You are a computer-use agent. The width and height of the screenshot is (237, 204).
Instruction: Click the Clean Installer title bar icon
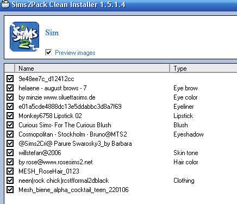pyautogui.click(x=5, y=4)
